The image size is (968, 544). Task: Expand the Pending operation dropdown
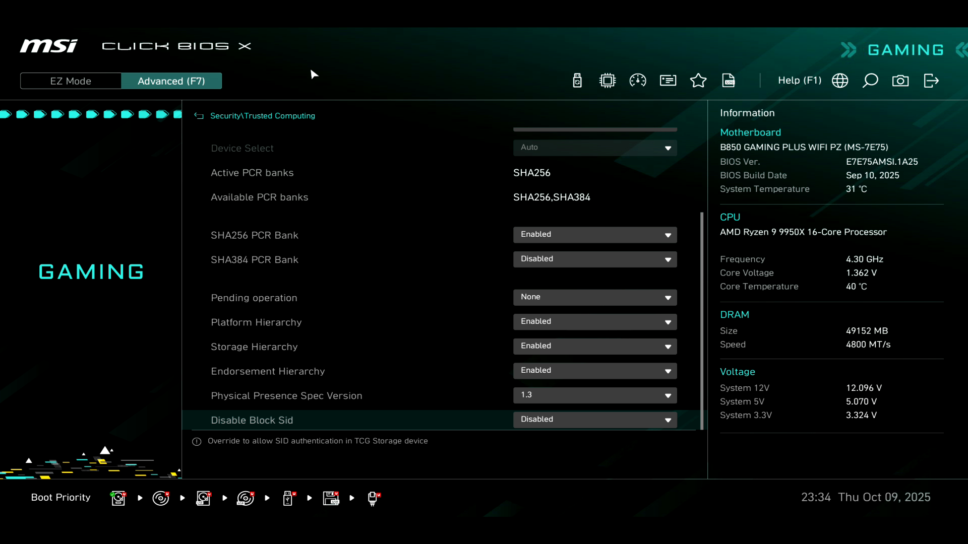click(x=595, y=297)
